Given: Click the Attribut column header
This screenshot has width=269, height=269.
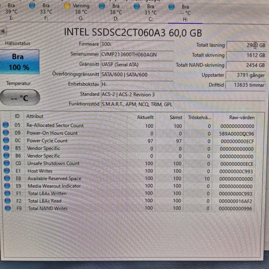Looking at the screenshot, I should [35, 117].
